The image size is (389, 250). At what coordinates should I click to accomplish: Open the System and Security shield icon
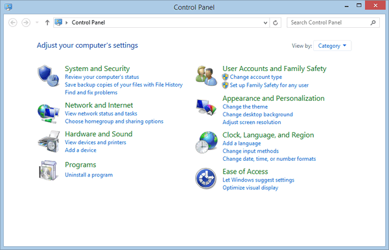click(x=49, y=76)
